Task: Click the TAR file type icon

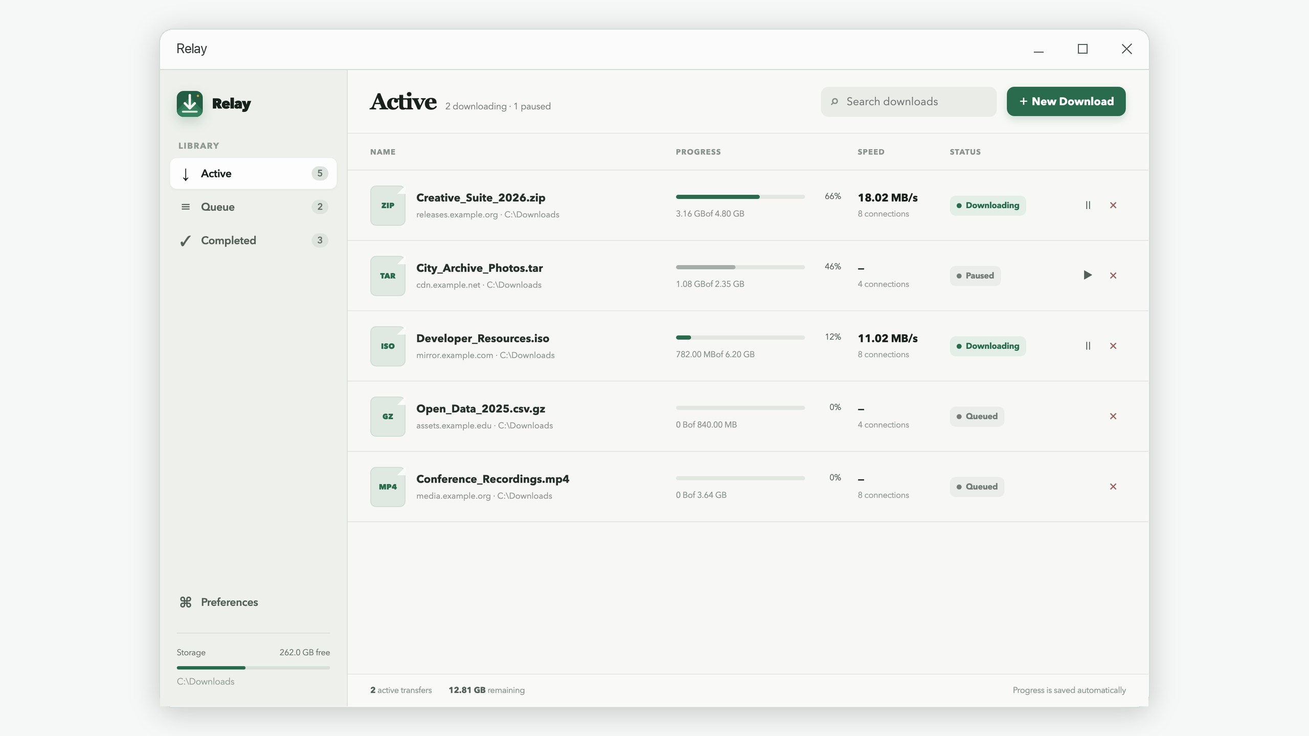Action: coord(388,276)
